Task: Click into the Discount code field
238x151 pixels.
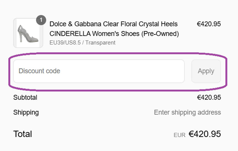Action: pyautogui.click(x=99, y=71)
